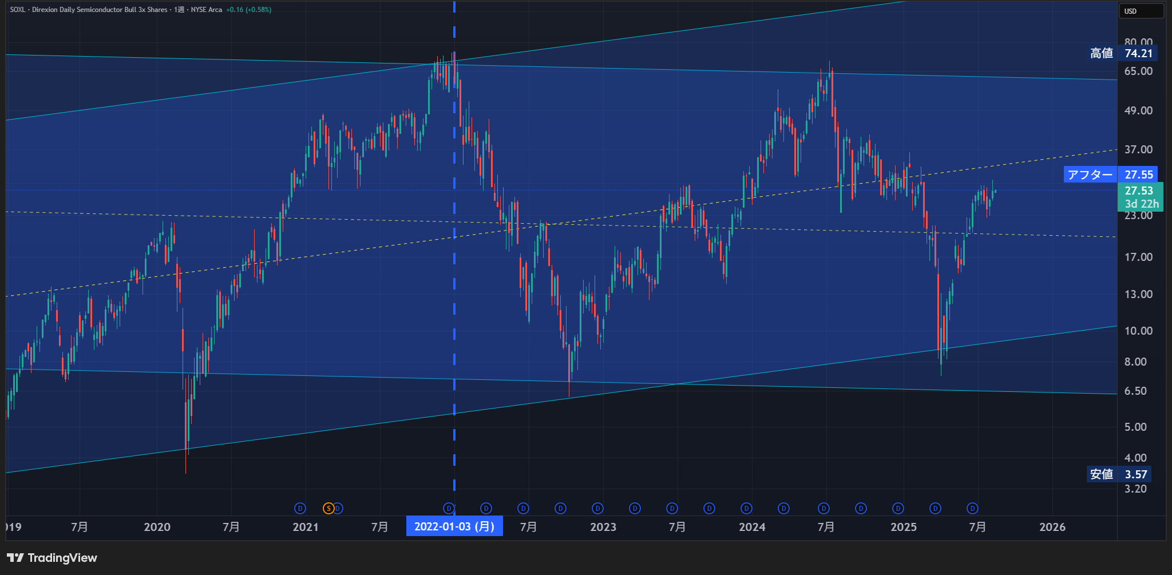This screenshot has height=575, width=1172.
Task: Click the 27.53 current price countdown label
Action: [1140, 197]
